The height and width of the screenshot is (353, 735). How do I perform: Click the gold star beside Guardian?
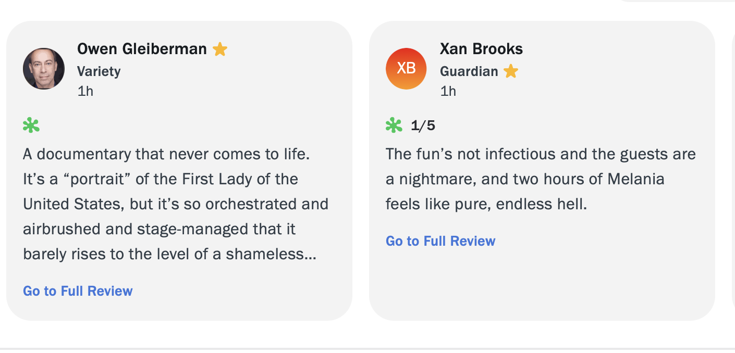tap(511, 71)
